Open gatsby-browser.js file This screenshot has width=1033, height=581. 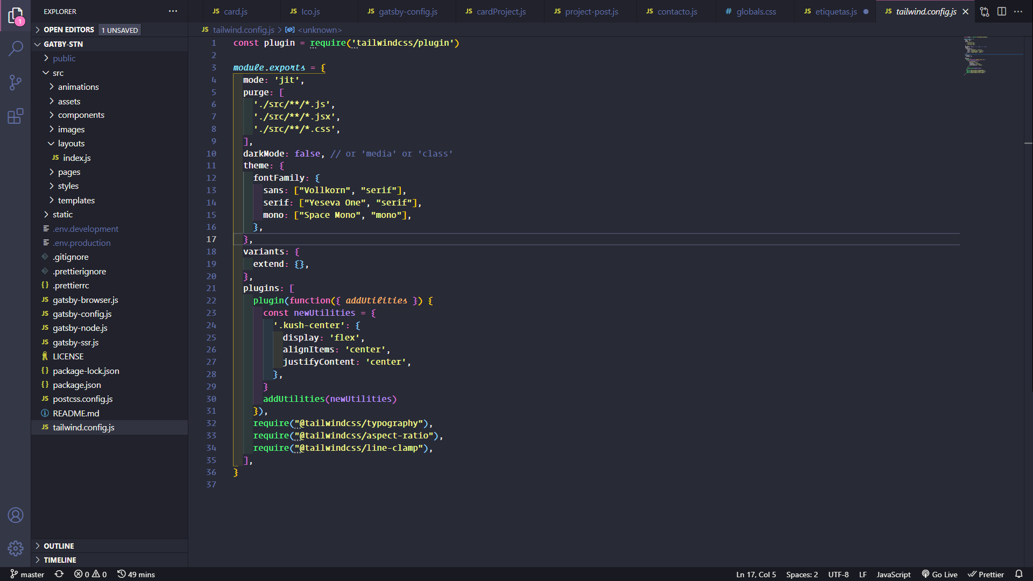tap(109, 300)
